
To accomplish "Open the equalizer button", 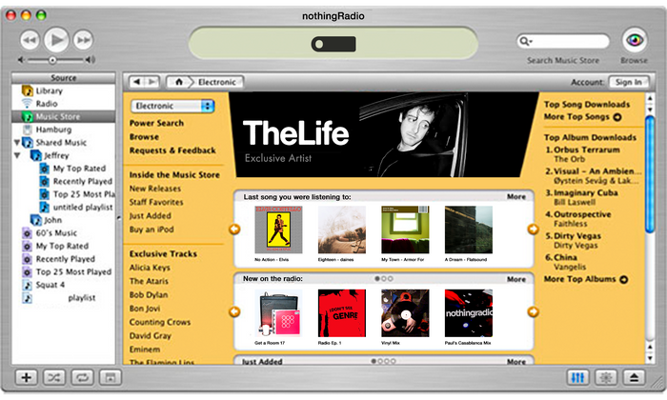I will point(577,377).
